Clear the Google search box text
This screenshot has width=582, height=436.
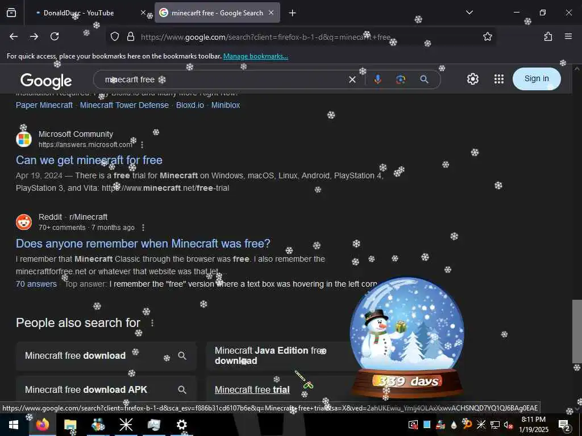click(x=352, y=79)
